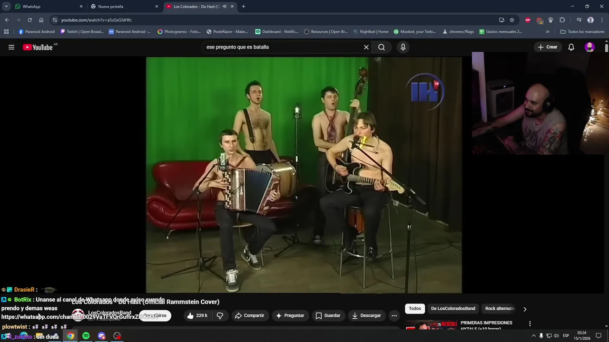Open Moobot bookmark
Image resolution: width=609 pixels, height=342 pixels.
(x=415, y=32)
